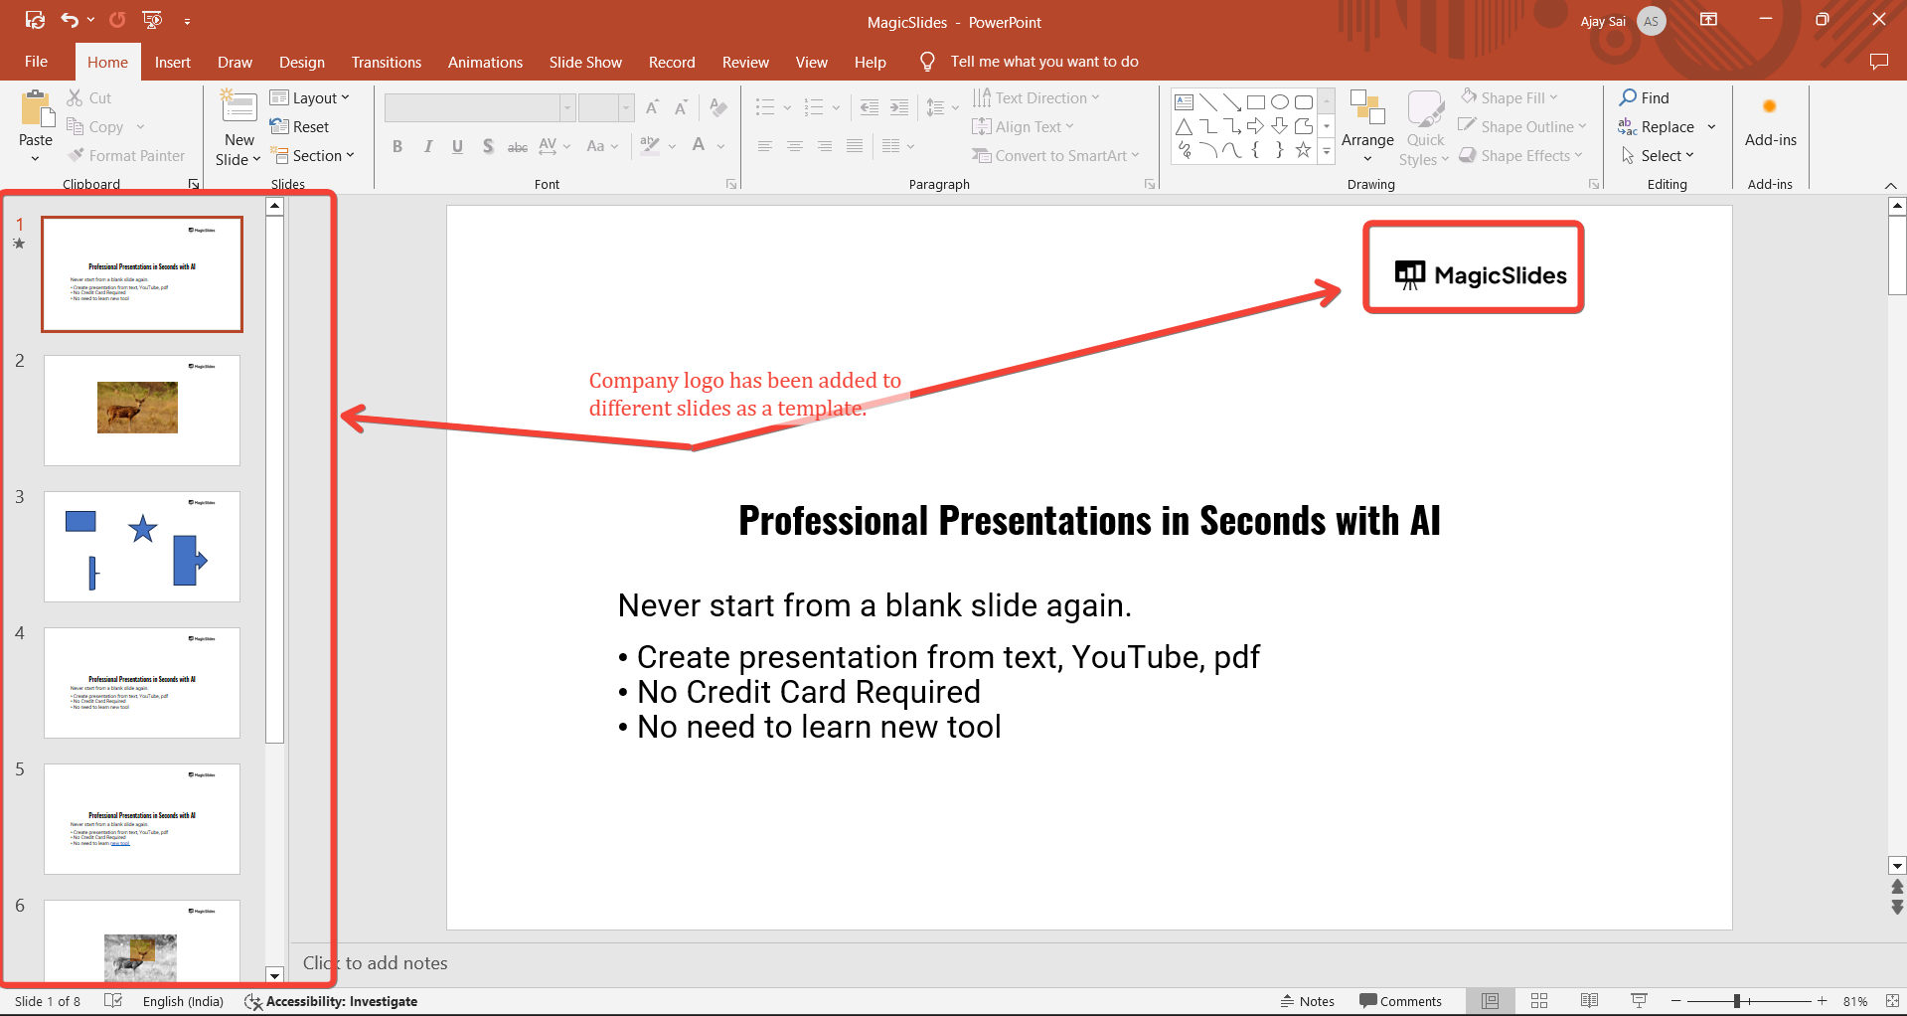
Task: Open the Design tab
Action: [x=301, y=62]
